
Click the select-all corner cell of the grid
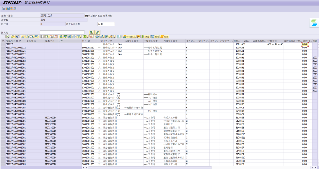(3, 41)
